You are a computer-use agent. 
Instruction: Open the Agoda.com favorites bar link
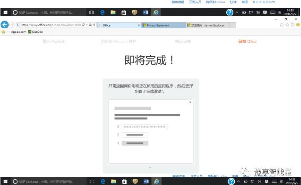pos(17,32)
